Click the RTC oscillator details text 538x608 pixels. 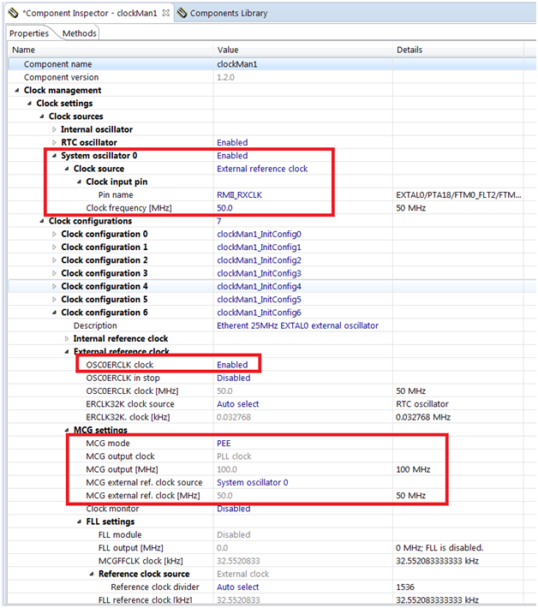click(422, 404)
